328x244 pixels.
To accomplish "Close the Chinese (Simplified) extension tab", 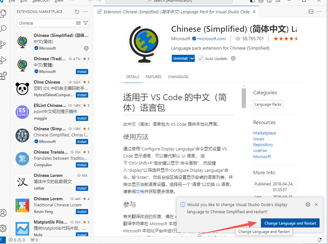I will point(254,12).
